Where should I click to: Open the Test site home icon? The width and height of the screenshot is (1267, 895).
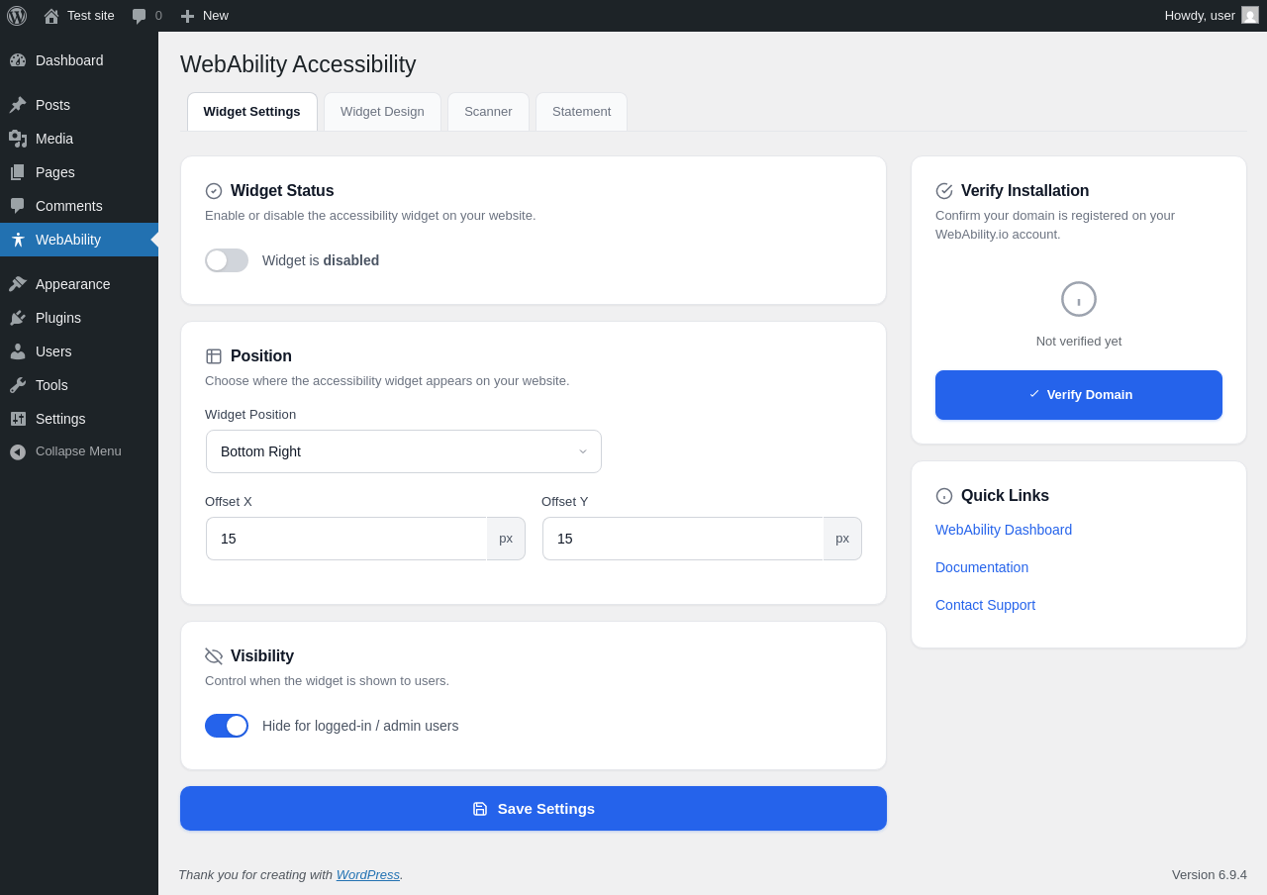51,16
